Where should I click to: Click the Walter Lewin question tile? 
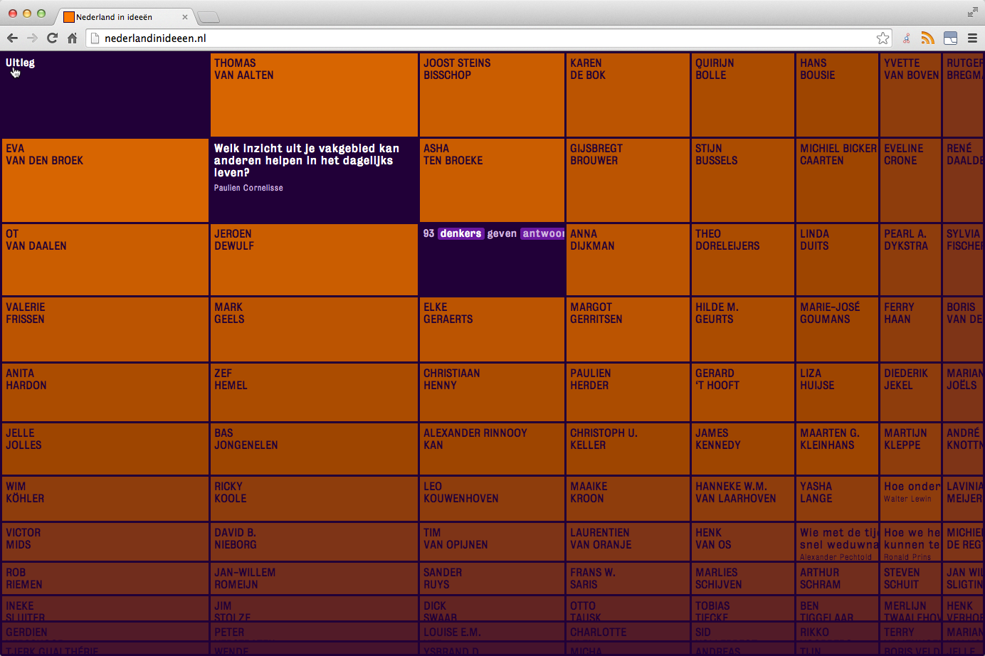coord(910,497)
